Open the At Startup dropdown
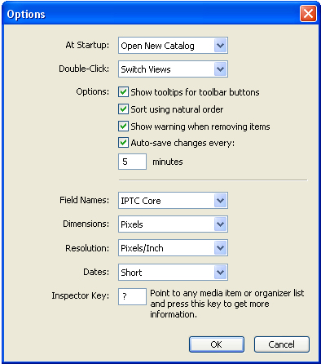This screenshot has height=364, width=321. (173, 46)
